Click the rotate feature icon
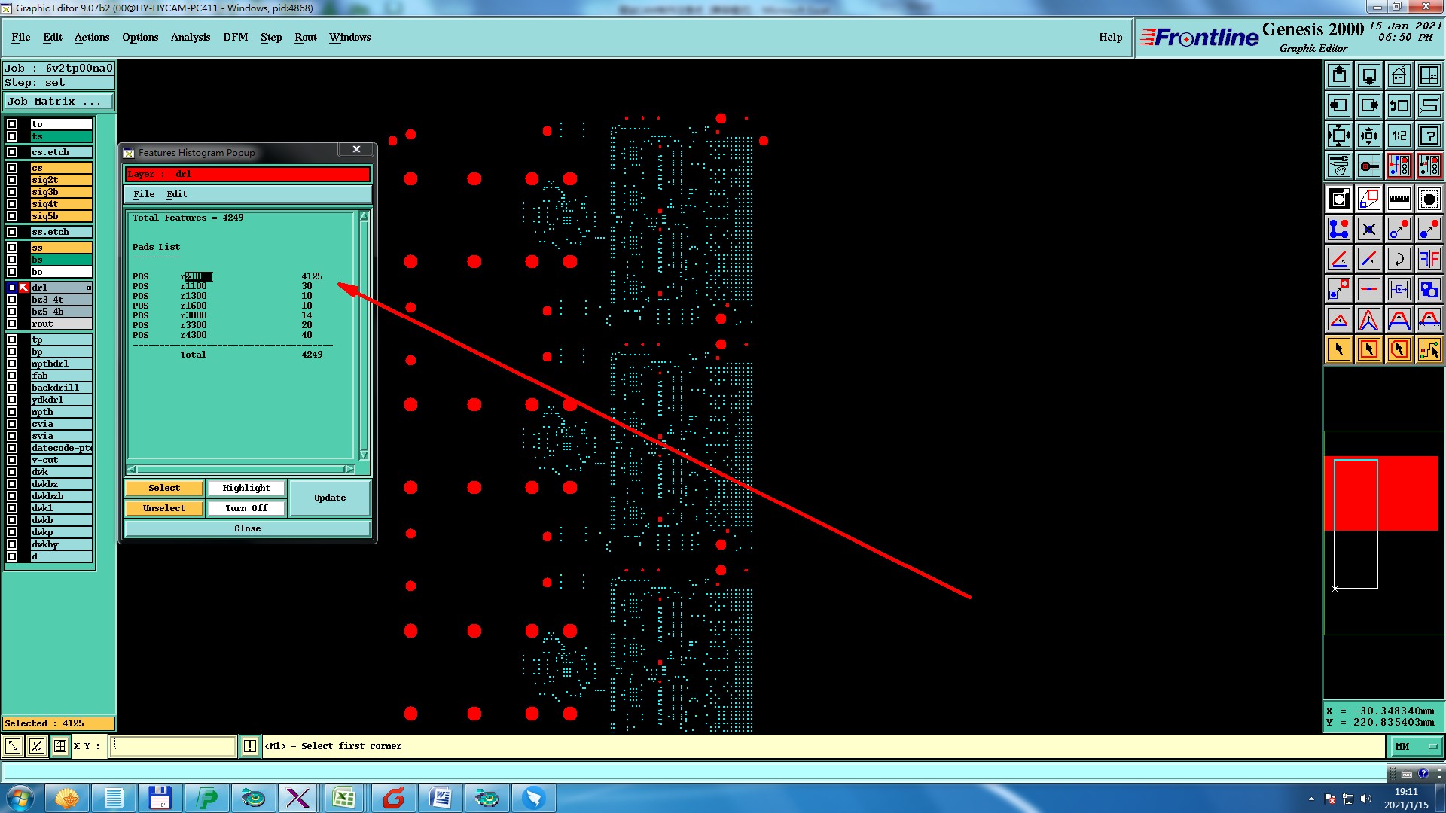 tap(1399, 259)
